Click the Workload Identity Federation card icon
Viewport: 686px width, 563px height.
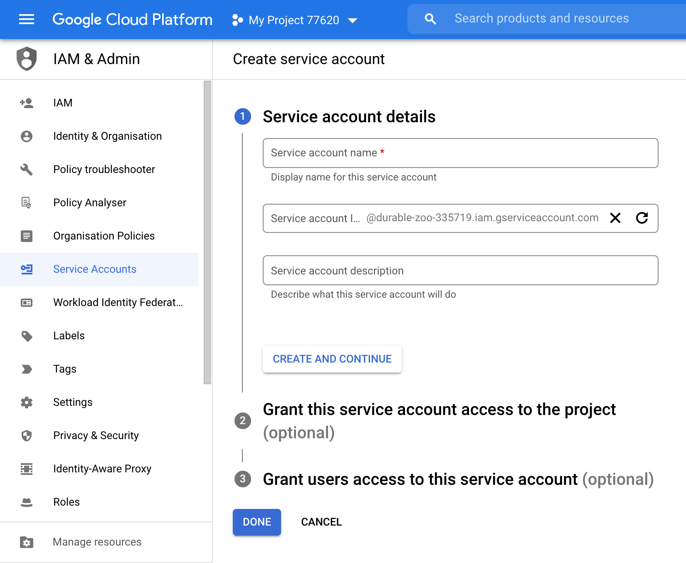point(27,302)
